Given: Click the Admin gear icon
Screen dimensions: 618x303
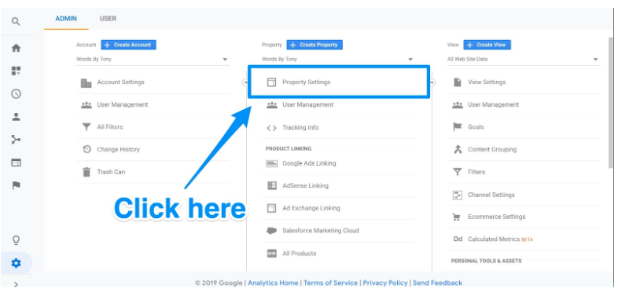Looking at the screenshot, I should coord(16,263).
